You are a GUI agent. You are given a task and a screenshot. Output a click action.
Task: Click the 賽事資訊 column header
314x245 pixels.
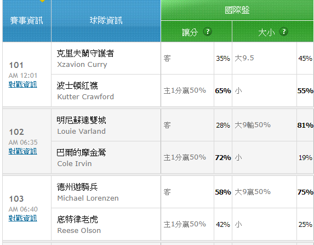coord(27,21)
